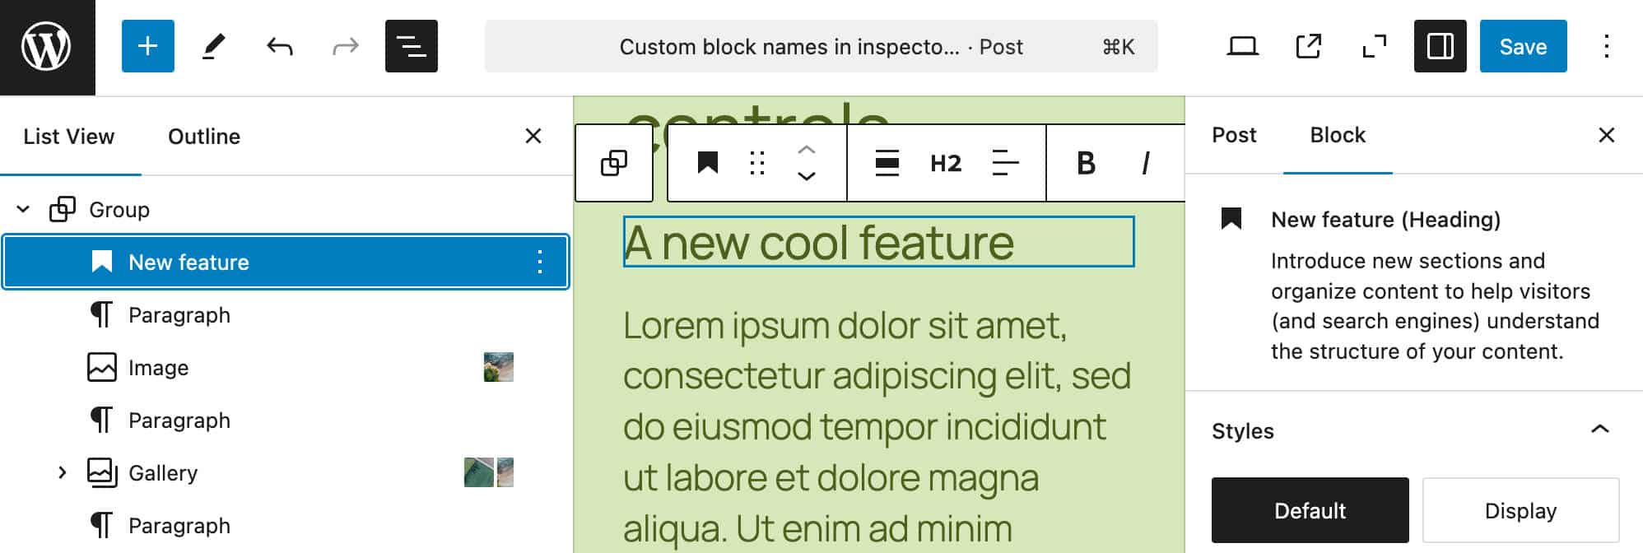Select parent Group block from toolbar
Image resolution: width=1643 pixels, height=553 pixels.
coord(614,163)
